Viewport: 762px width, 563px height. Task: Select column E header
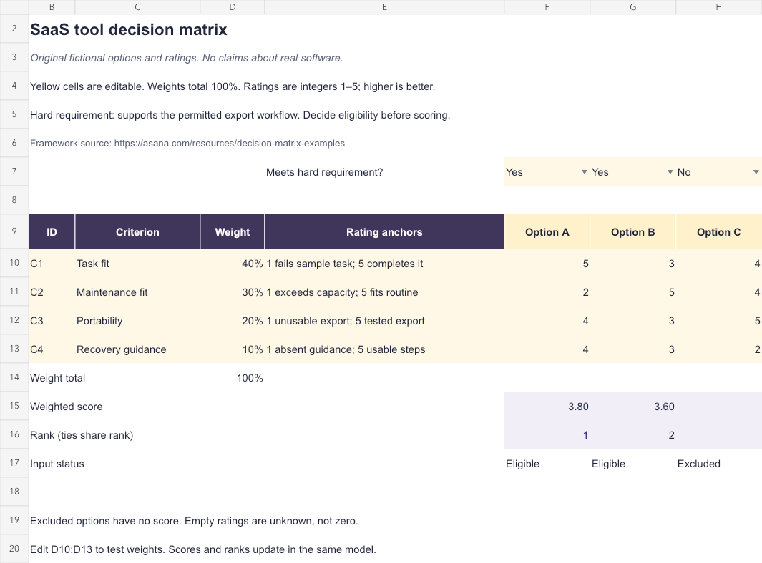pos(384,7)
